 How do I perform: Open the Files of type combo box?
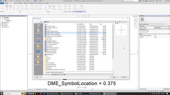coord(82,74)
